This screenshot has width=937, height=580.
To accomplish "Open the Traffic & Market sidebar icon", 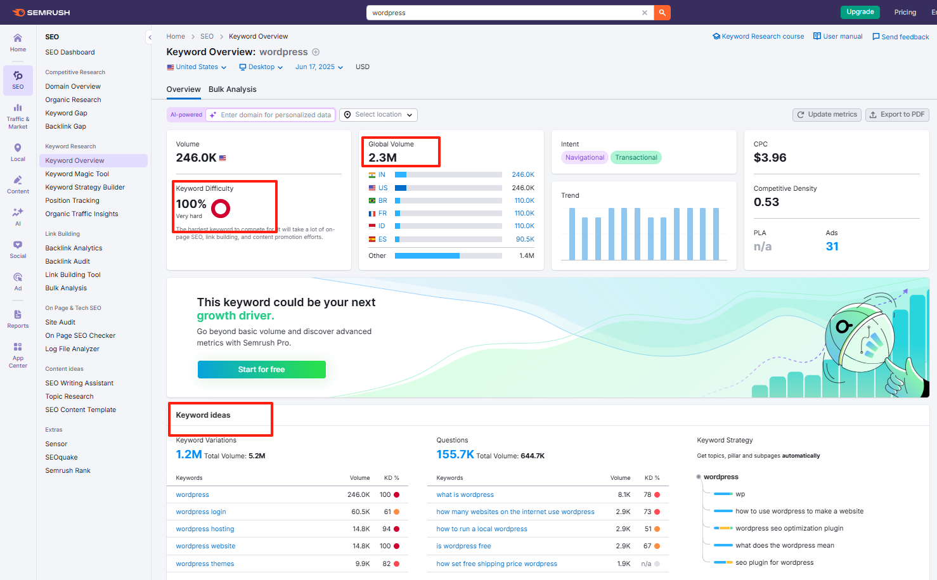I will click(x=18, y=116).
